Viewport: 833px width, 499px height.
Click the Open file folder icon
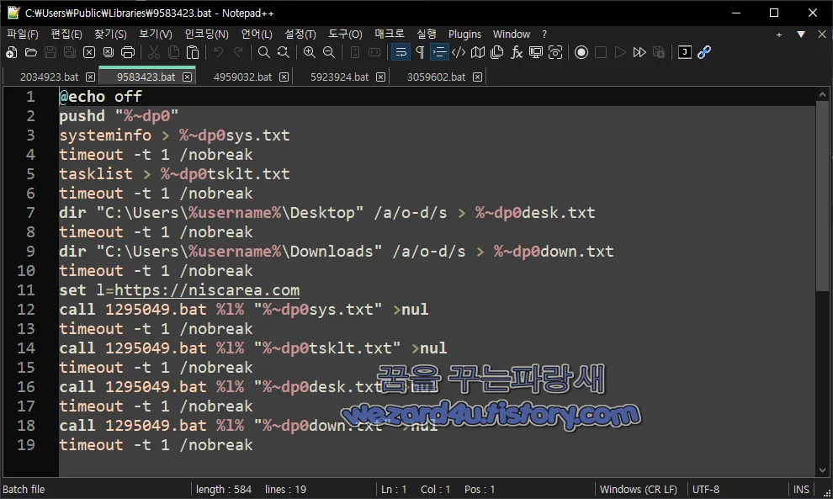point(31,52)
